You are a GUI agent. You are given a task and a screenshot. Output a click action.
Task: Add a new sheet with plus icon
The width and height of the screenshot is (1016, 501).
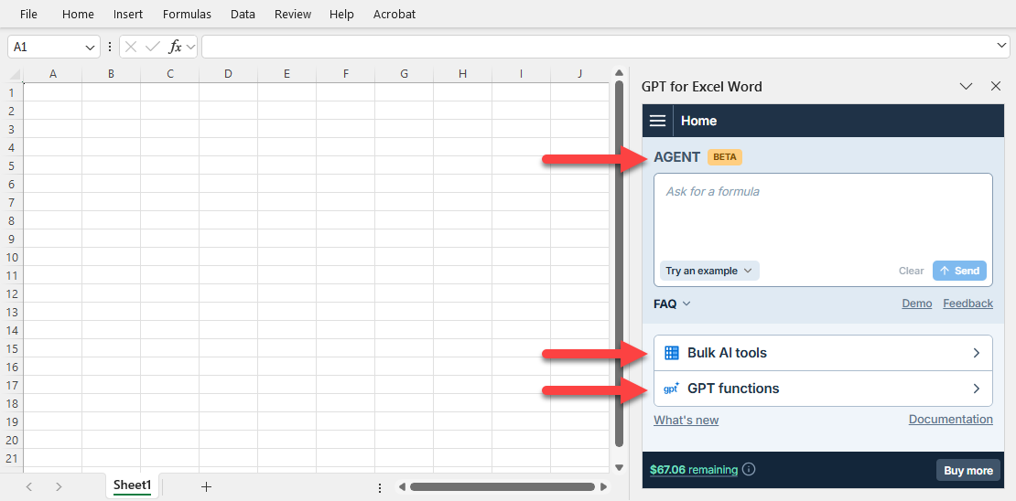(x=206, y=486)
